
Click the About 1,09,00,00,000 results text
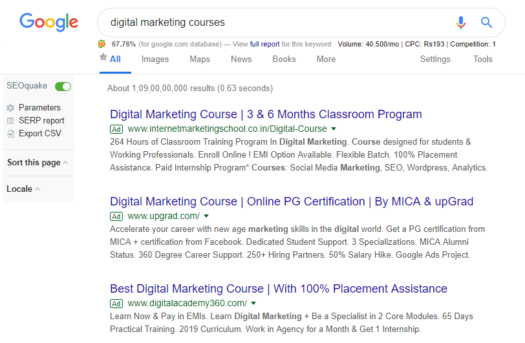click(x=190, y=88)
